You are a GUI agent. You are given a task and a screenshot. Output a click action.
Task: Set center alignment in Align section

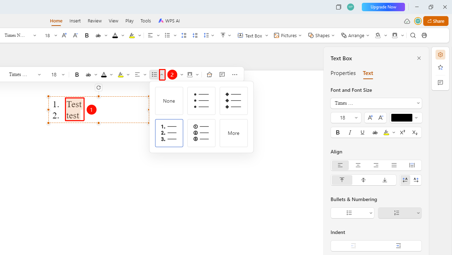click(x=358, y=165)
